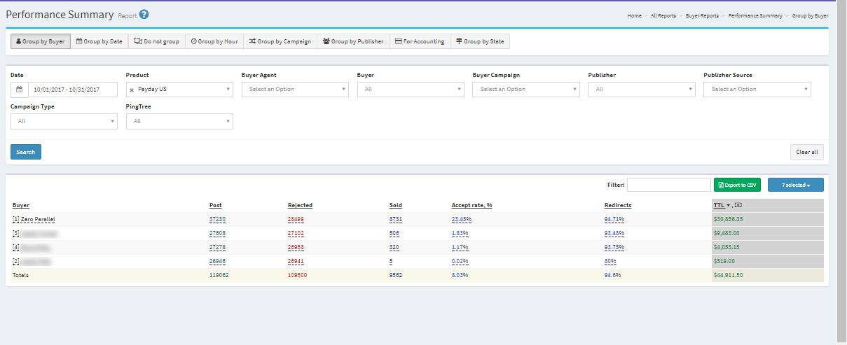Export the table with Export to CSV
Screen dimensions: 847x345
(736, 185)
